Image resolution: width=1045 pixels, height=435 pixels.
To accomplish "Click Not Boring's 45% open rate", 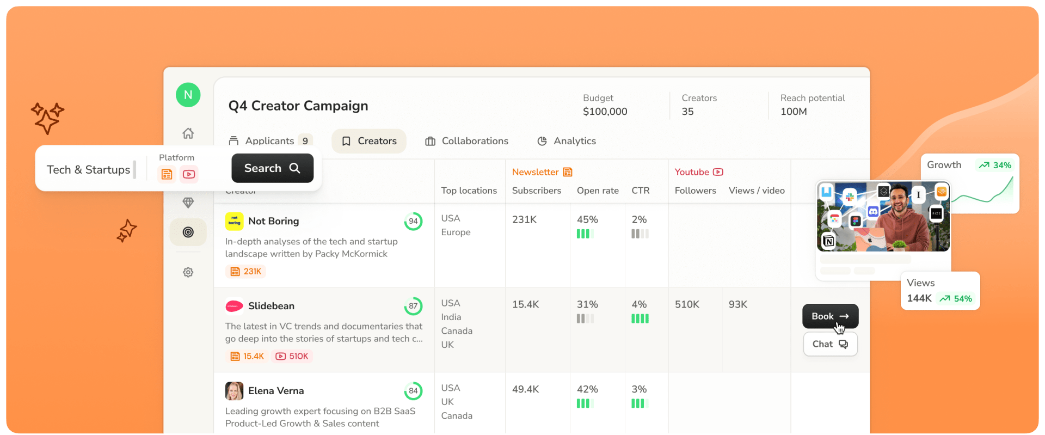I will click(x=588, y=219).
